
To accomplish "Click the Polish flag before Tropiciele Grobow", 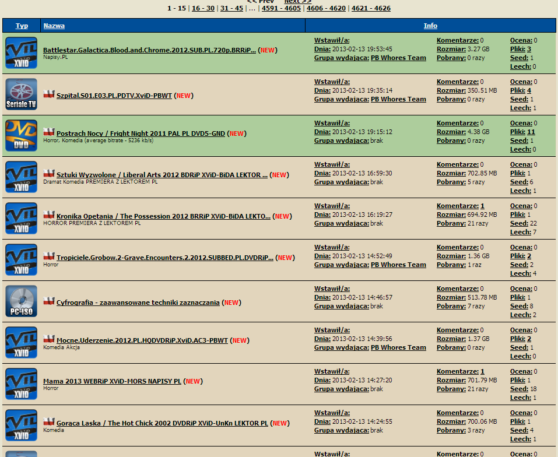I will pos(49,256).
